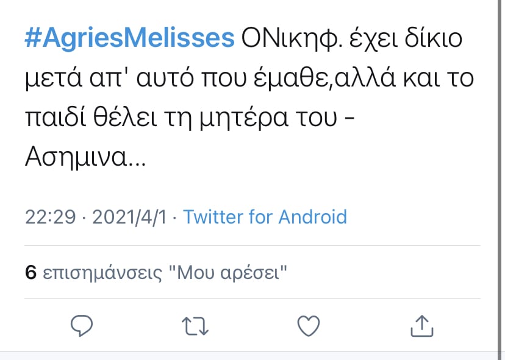The width and height of the screenshot is (505, 360).
Task: View the 6 'Μου αρέσει' likes list
Action: click(x=159, y=272)
